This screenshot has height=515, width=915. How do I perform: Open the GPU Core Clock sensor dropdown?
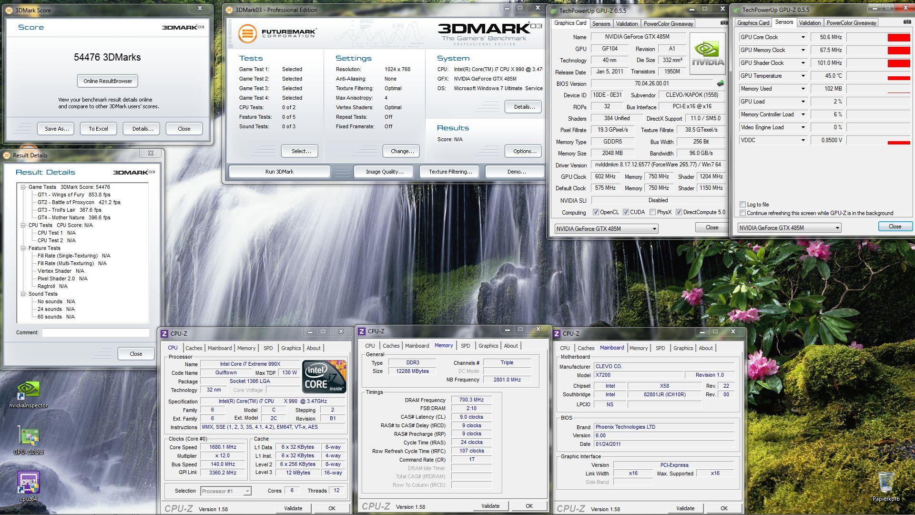coord(803,37)
